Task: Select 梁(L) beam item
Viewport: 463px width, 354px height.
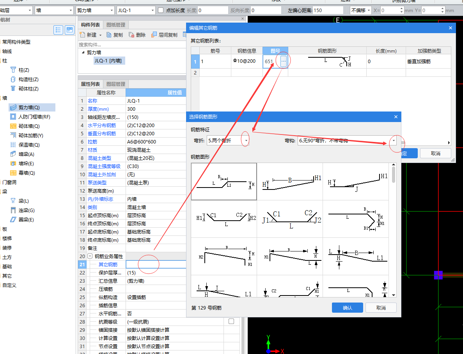Action: pos(24,201)
